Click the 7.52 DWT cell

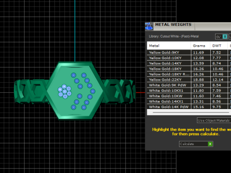click(219, 52)
